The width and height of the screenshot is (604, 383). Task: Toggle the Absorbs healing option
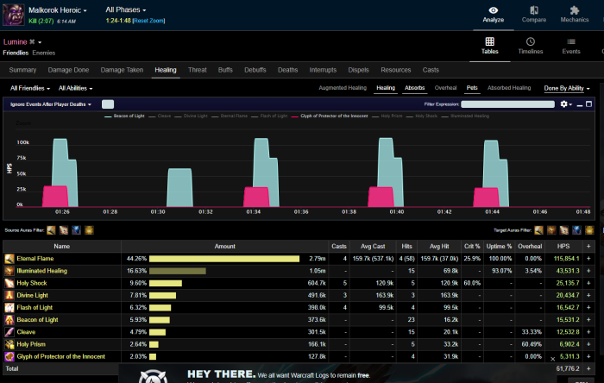[414, 88]
